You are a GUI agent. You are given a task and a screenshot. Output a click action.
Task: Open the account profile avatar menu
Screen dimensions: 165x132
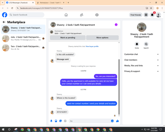(x=158, y=15)
